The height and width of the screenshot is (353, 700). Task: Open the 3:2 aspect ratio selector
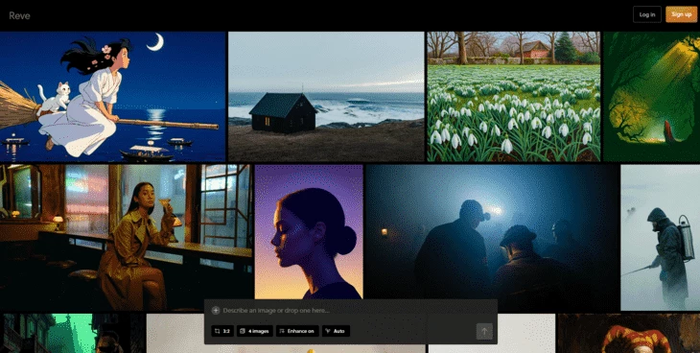pyautogui.click(x=222, y=331)
